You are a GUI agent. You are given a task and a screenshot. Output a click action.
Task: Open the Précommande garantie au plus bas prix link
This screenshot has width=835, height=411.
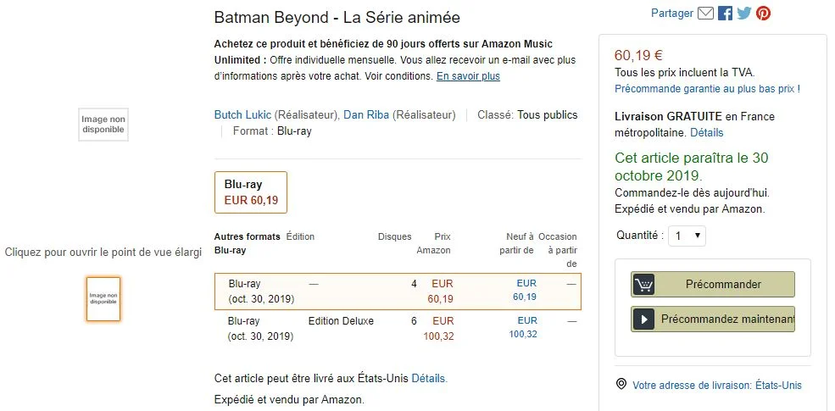coord(707,88)
